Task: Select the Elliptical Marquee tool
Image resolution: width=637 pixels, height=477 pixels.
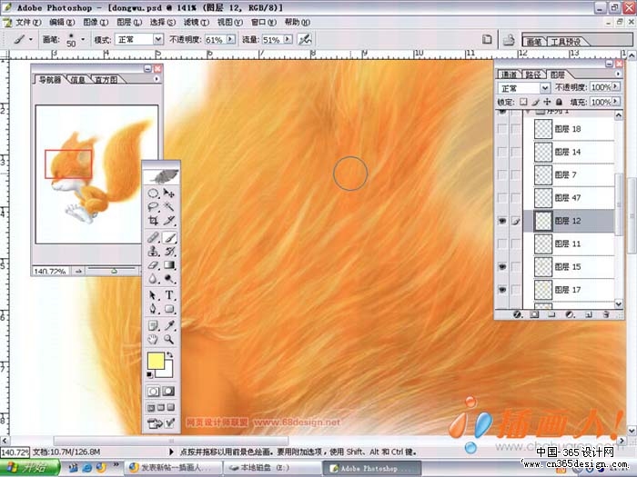Action: [x=153, y=193]
